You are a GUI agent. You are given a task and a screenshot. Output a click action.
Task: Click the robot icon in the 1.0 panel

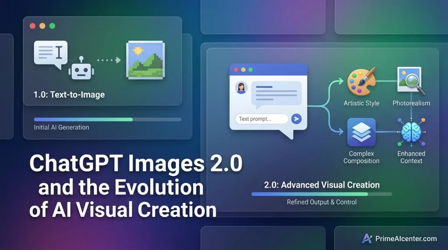pos(81,69)
